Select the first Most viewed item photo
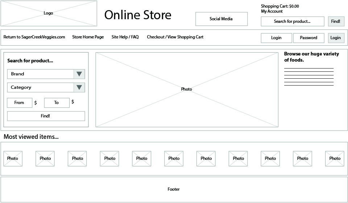The image size is (348, 203). pyautogui.click(x=13, y=158)
